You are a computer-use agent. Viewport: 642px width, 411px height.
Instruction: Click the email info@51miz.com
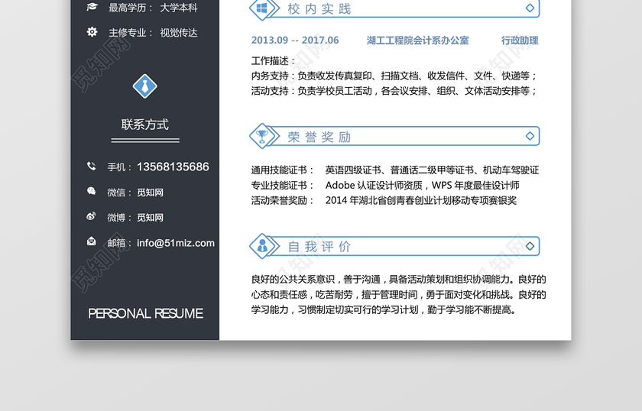[176, 243]
